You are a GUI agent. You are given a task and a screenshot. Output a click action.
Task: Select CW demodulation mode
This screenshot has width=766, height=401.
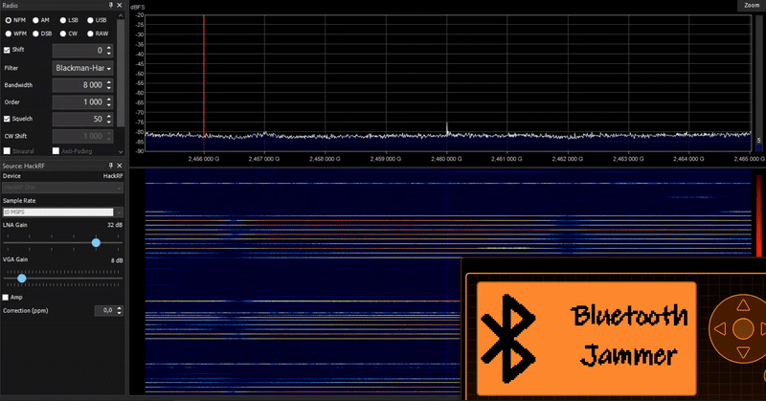click(x=63, y=33)
